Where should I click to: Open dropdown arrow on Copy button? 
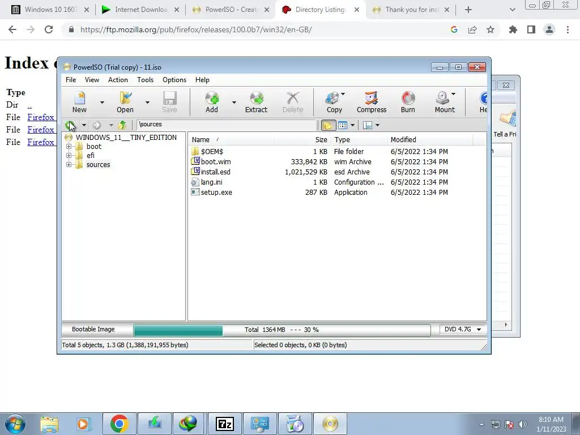[343, 94]
